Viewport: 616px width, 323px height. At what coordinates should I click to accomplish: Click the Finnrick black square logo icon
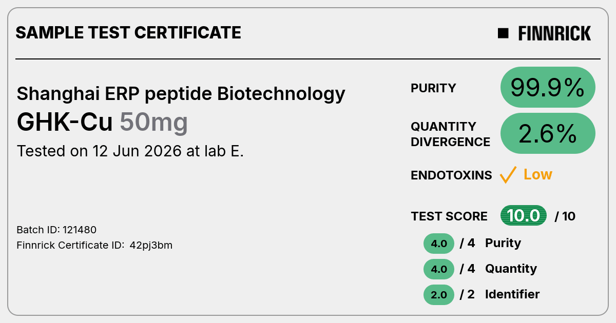click(503, 33)
